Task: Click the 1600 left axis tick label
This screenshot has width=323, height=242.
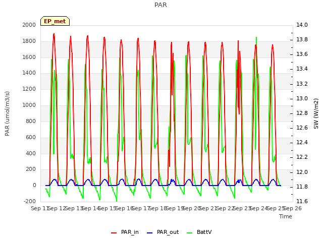Action: point(29,57)
